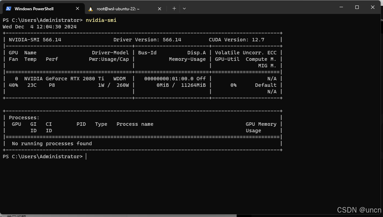383x217 pixels.
Task: Switch to the Windows PowerShell tab
Action: [43, 9]
